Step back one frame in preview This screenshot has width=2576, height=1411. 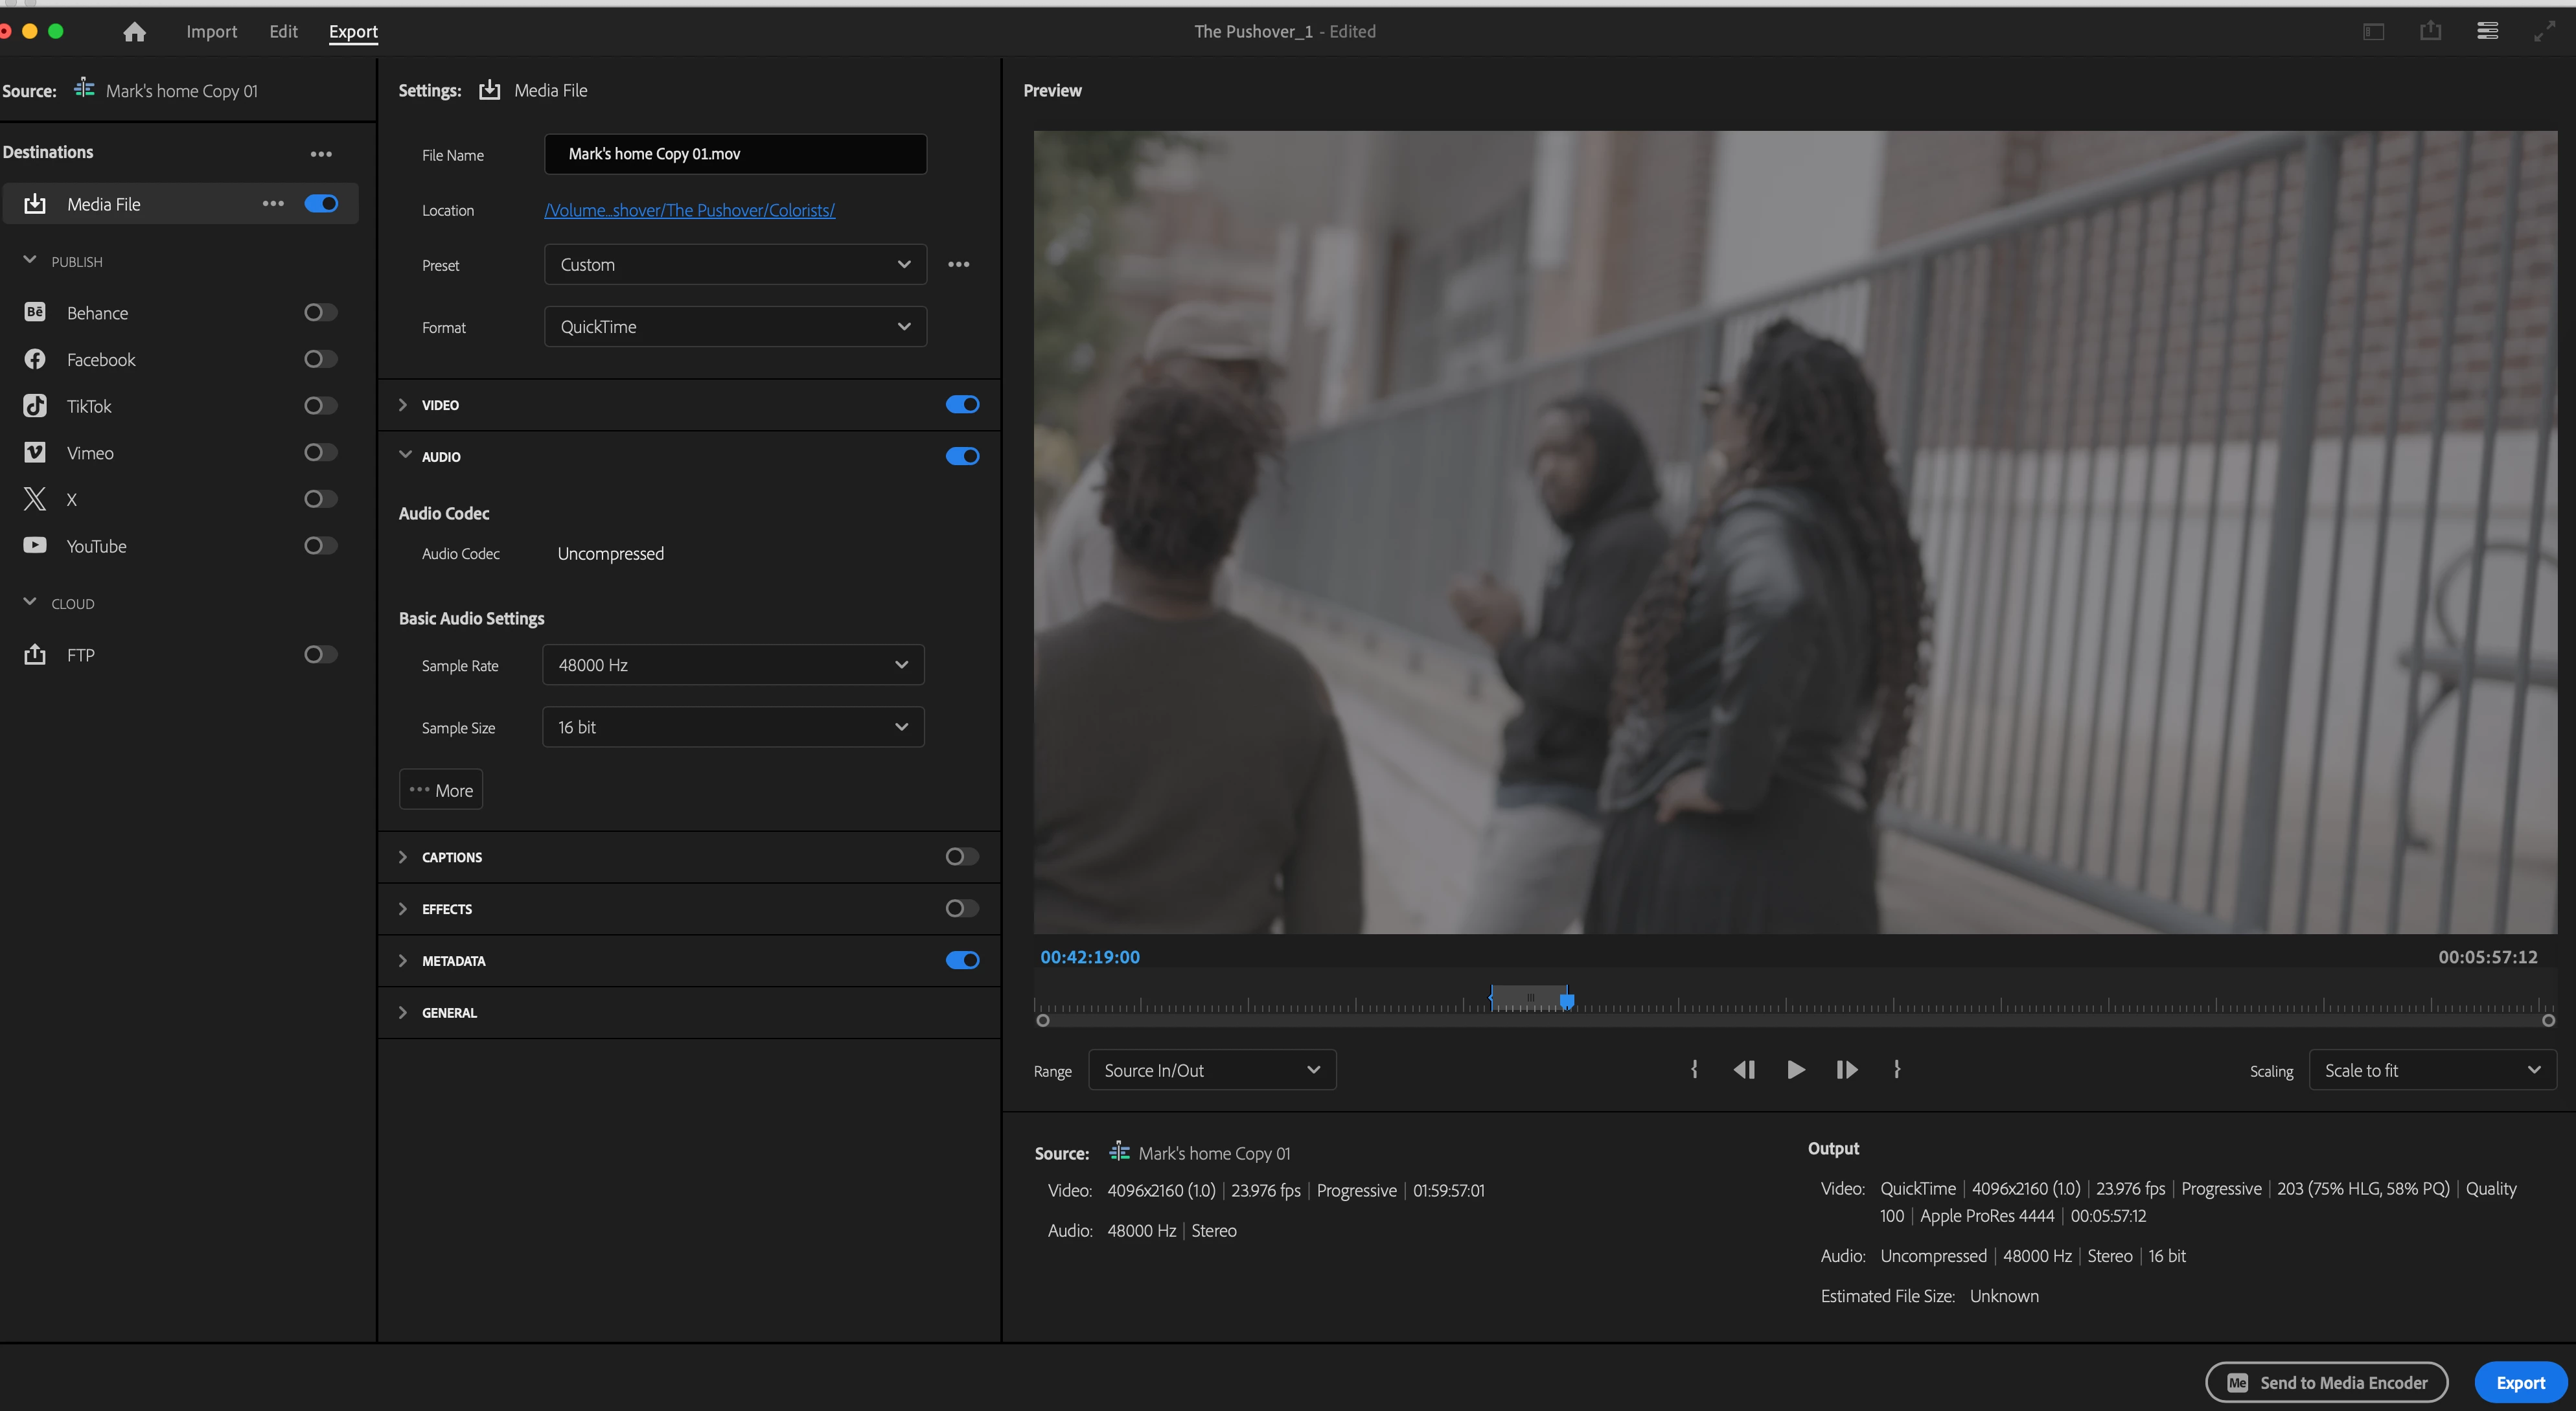pyautogui.click(x=1744, y=1070)
